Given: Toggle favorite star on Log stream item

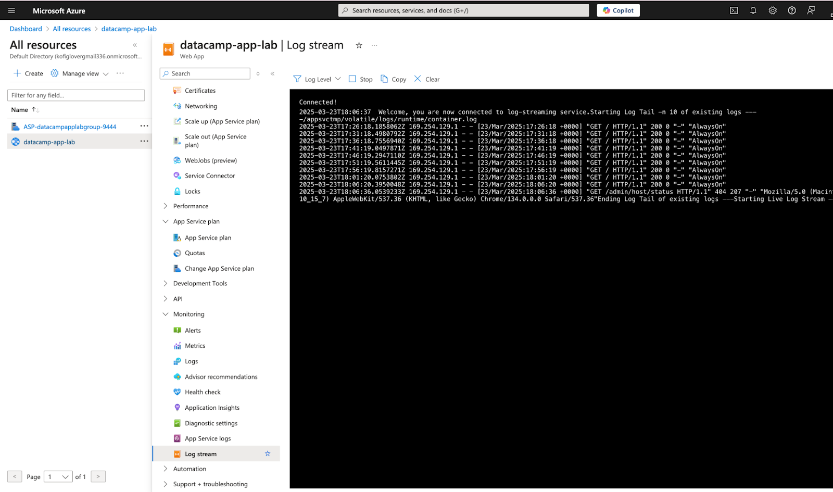Looking at the screenshot, I should (x=268, y=453).
